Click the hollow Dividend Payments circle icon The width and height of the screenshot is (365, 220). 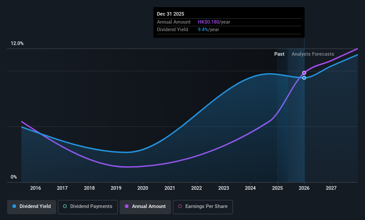point(65,206)
